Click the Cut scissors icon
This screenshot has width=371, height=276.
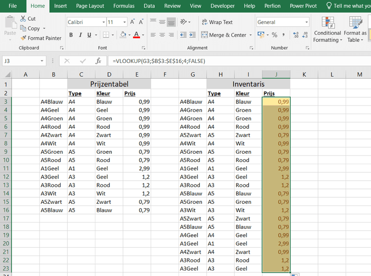pyautogui.click(x=23, y=19)
